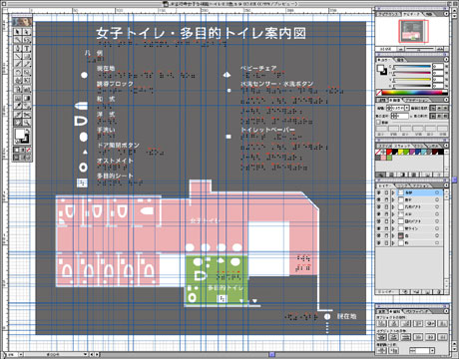Open the stroke weight dropdown
The height and width of the screenshot is (359, 459).
[x=406, y=109]
